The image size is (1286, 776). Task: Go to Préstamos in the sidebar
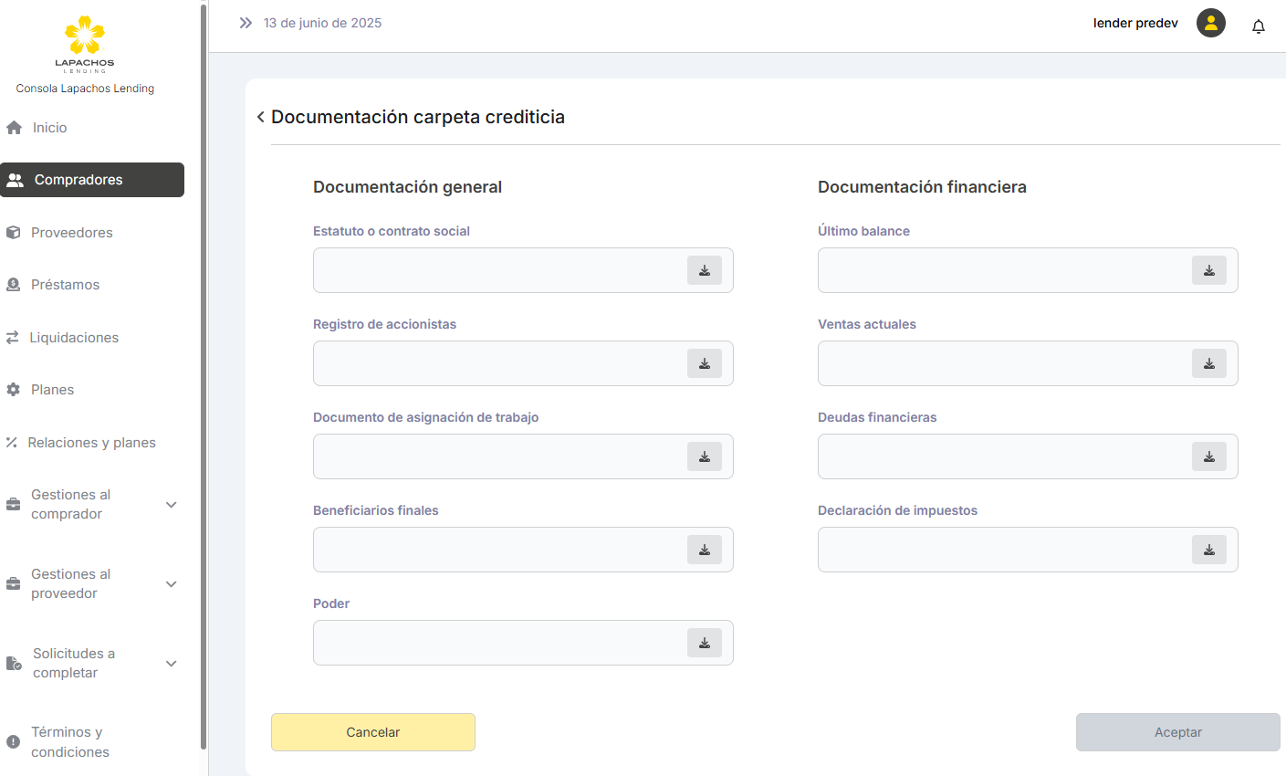tap(65, 285)
